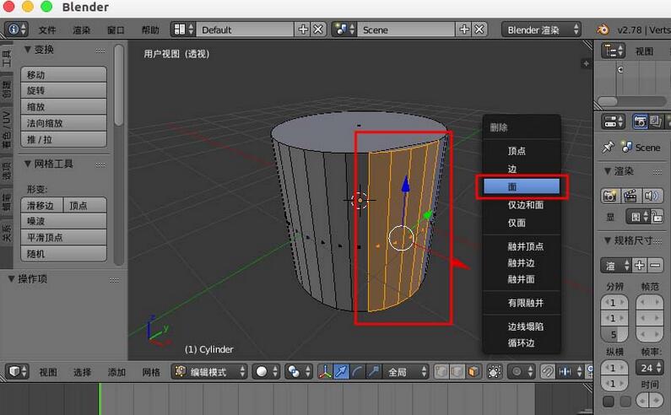This screenshot has height=415, width=671.
Task: Click the audio speaker render button
Action: coord(652,196)
